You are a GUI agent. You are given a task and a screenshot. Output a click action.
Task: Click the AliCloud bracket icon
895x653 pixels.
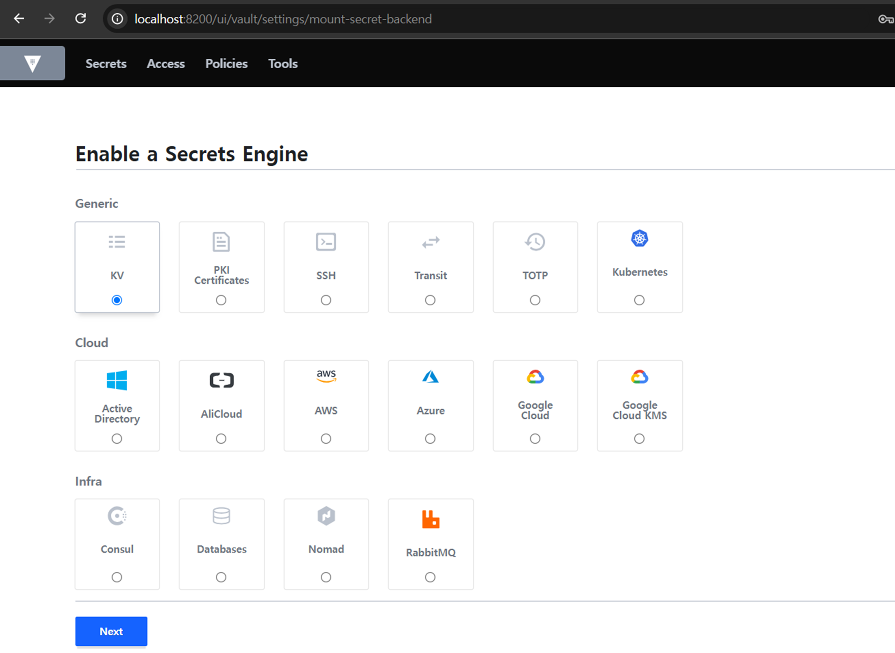(222, 380)
